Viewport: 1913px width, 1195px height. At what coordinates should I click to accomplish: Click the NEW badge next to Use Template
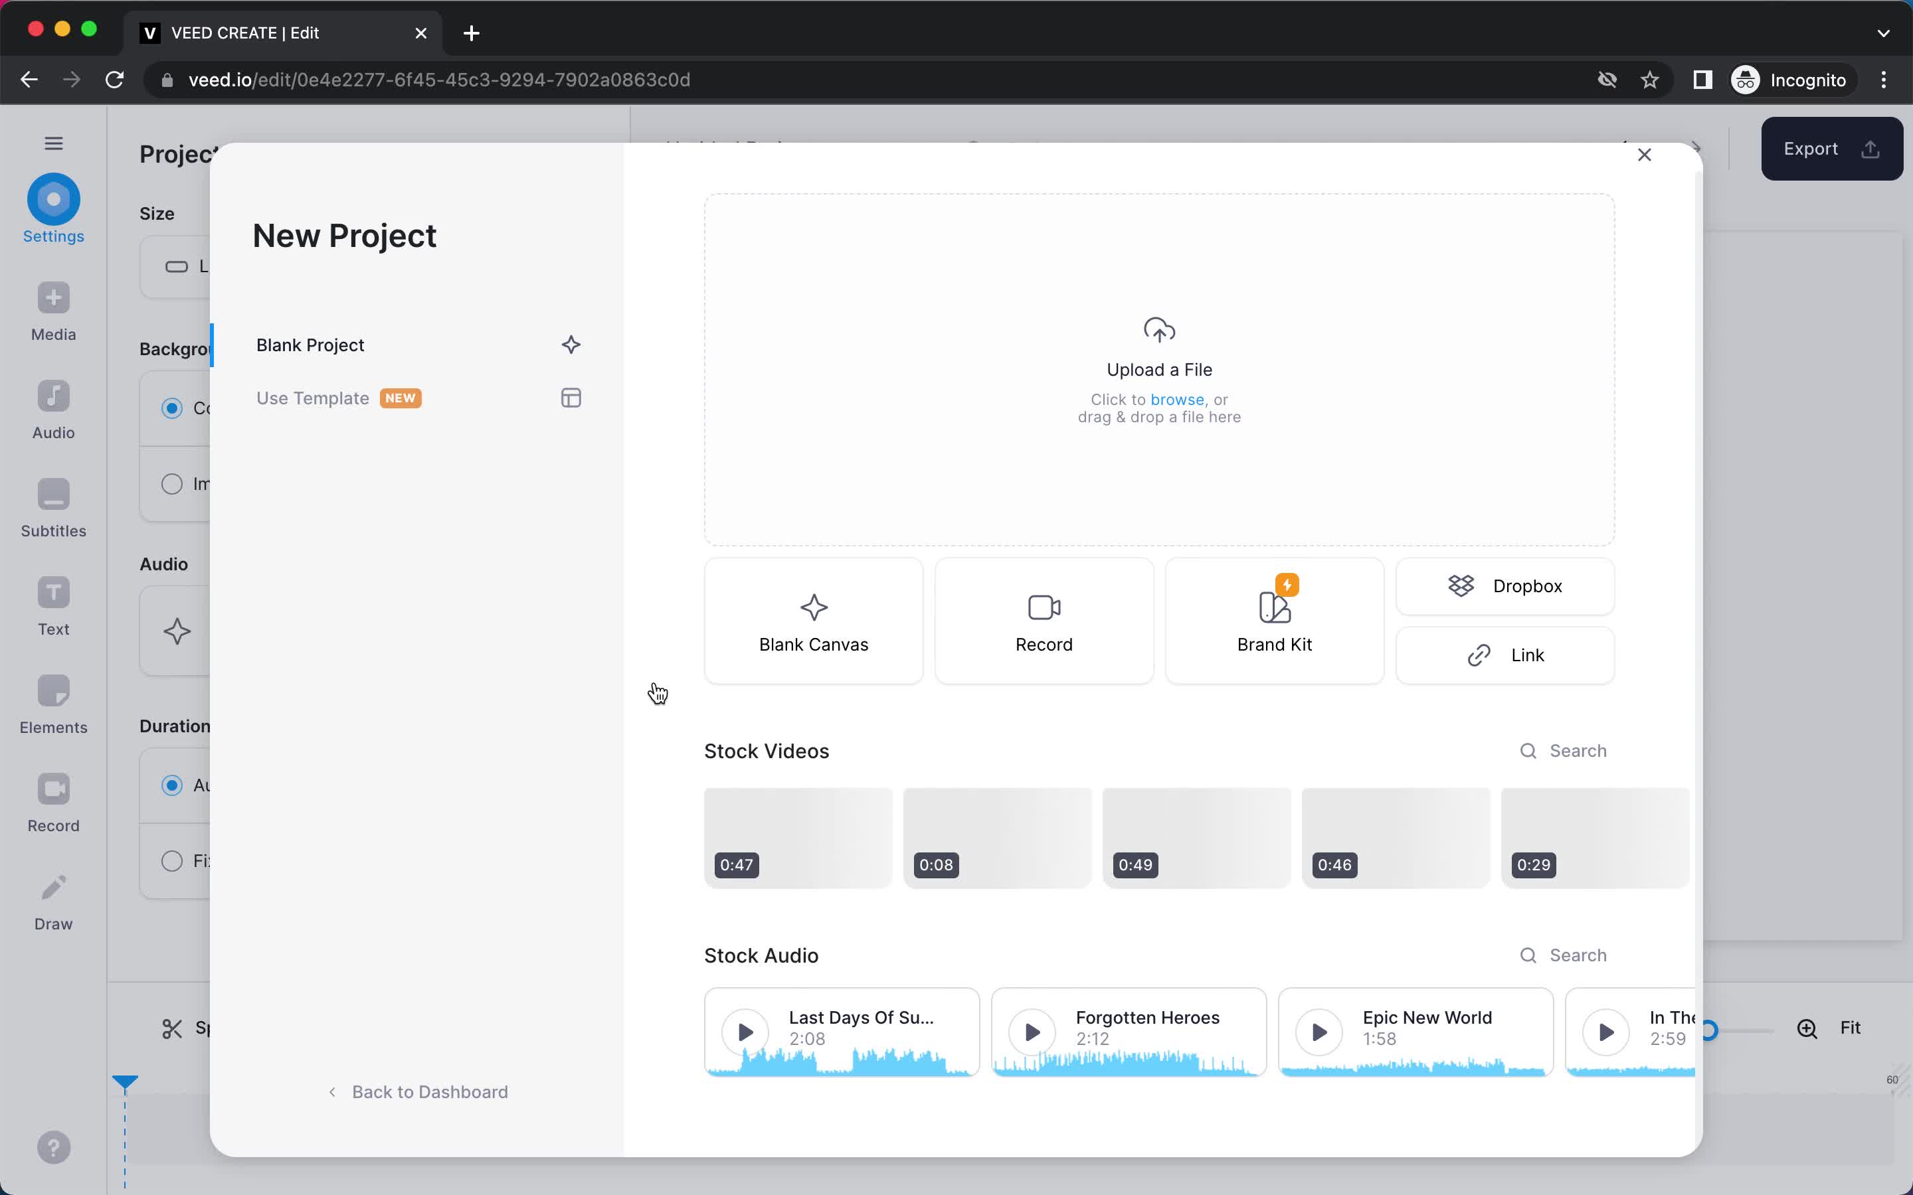pos(400,398)
